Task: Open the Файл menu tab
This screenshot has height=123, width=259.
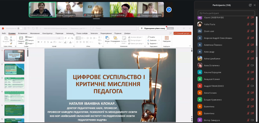Action: (x=4, y=33)
